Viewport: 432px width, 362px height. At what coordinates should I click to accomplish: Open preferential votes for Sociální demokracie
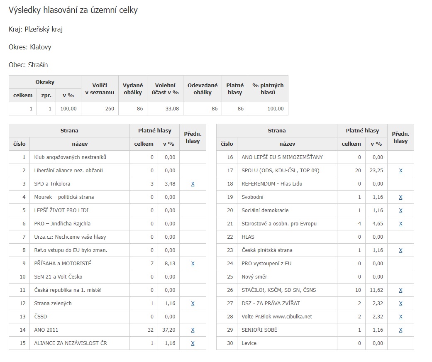tap(400, 210)
